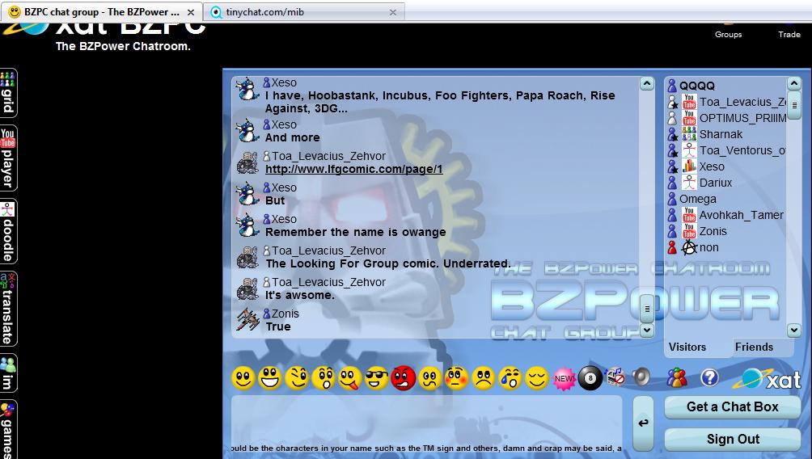The width and height of the screenshot is (812, 459).
Task: Insert the closed-eyes content smiley
Action: pos(537,378)
